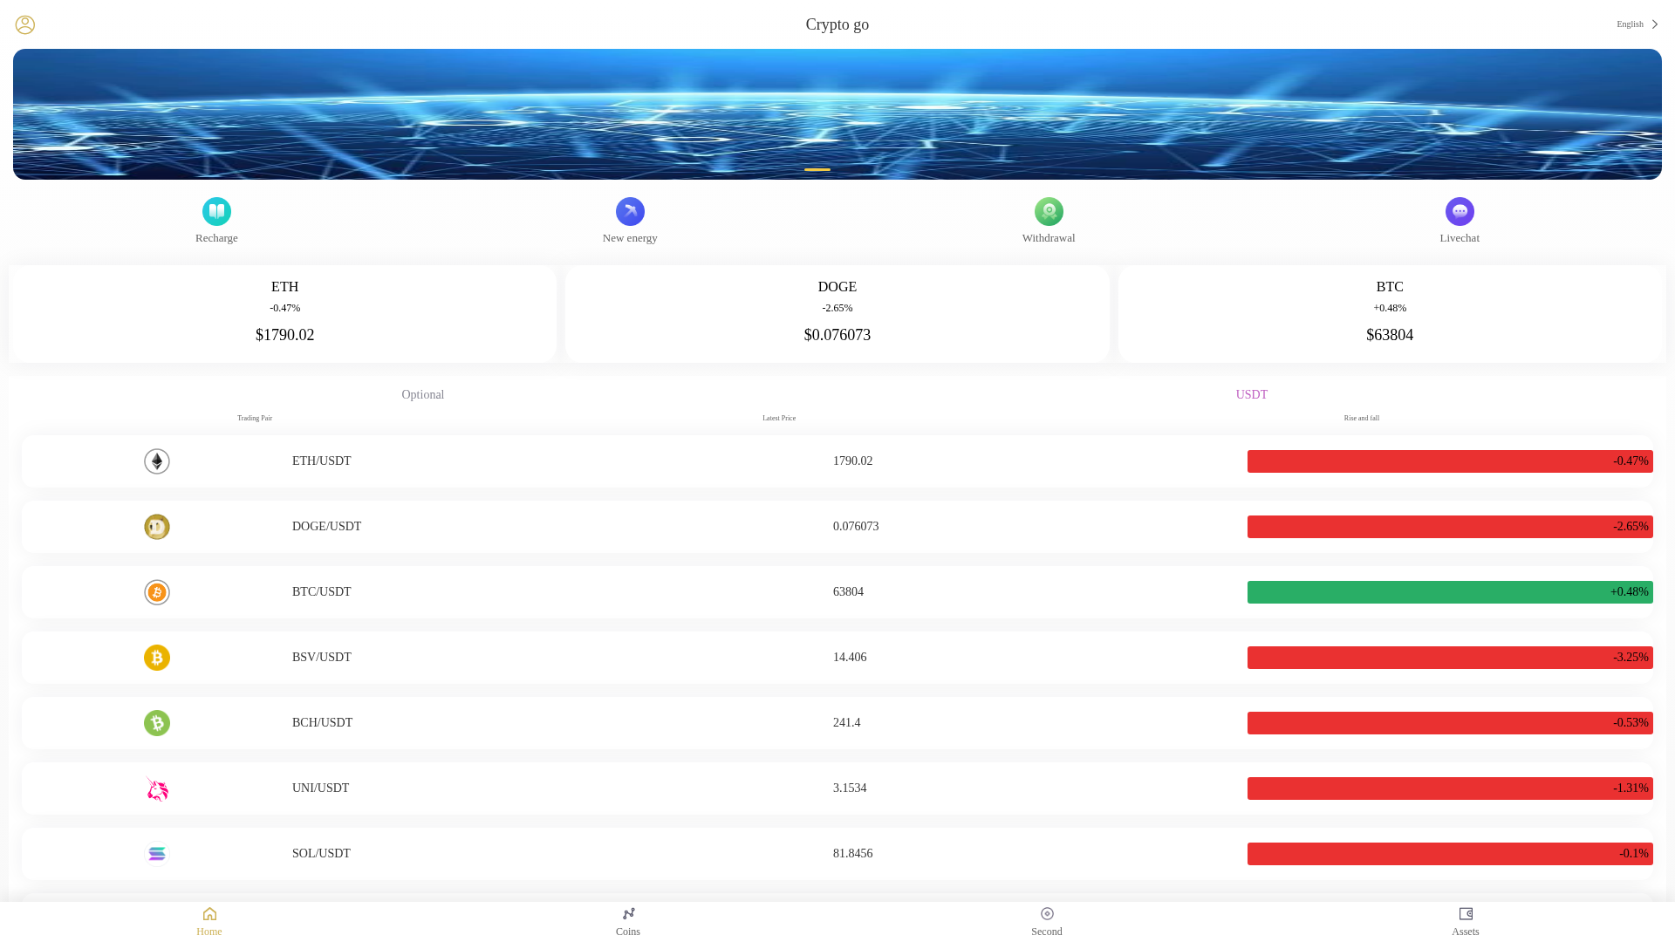The image size is (1675, 942).
Task: Select the BSV/USDT trading pair
Action: (837, 658)
